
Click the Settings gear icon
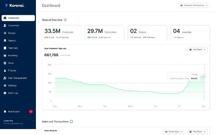(5, 85)
